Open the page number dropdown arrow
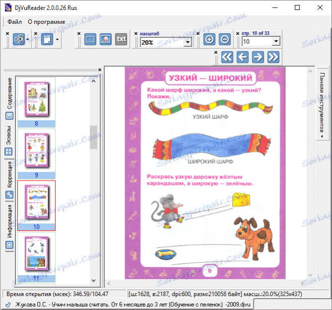 tap(276, 41)
